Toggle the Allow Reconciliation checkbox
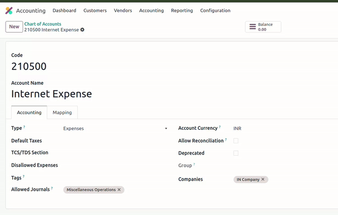 coord(236,141)
